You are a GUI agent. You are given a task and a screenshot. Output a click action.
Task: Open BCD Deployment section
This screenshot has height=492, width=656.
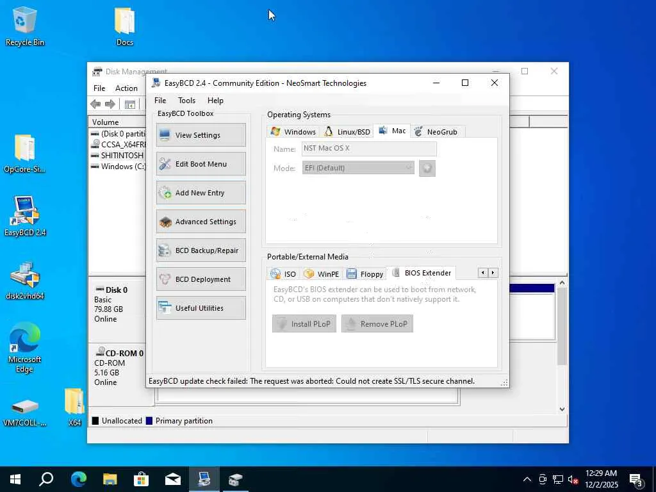(x=201, y=279)
